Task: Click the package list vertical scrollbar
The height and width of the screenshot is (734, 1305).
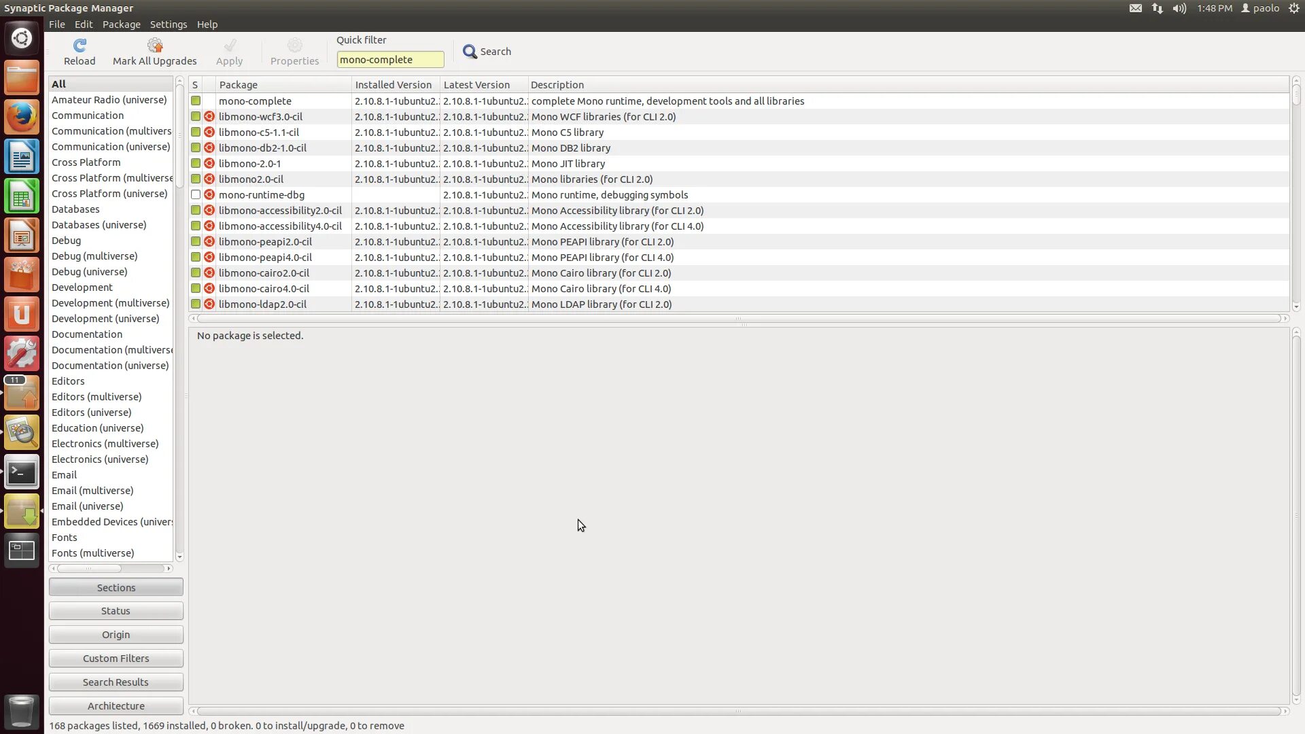Action: click(1296, 194)
